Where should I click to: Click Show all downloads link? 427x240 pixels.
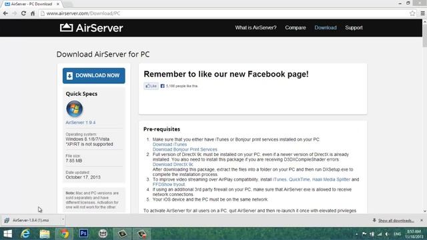396,221
